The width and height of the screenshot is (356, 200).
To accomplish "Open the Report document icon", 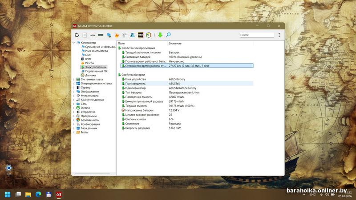I will click(x=85, y=35).
